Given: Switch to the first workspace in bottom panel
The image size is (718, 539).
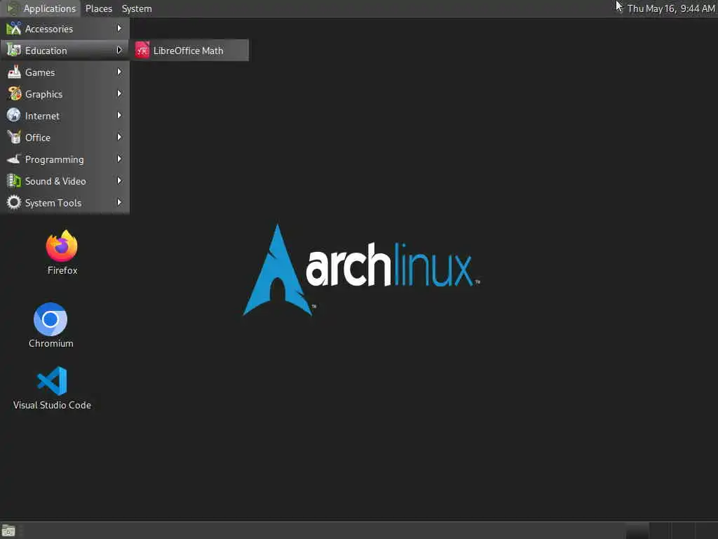Looking at the screenshot, I should tap(637, 531).
